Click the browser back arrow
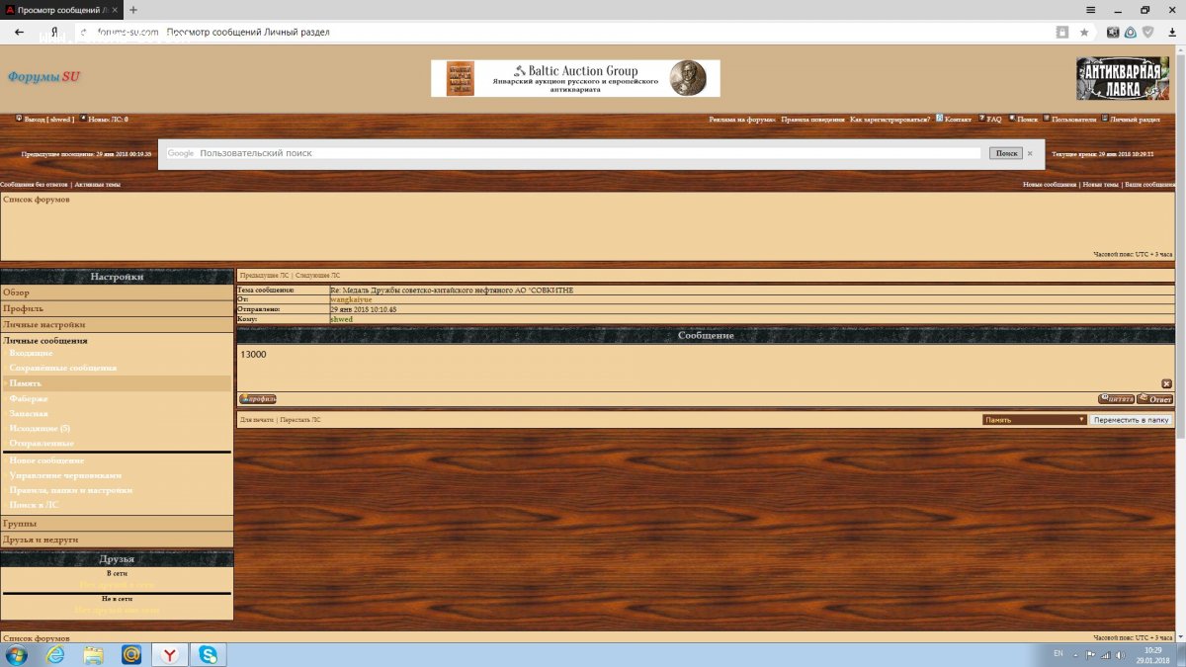The height and width of the screenshot is (667, 1186). (x=19, y=32)
